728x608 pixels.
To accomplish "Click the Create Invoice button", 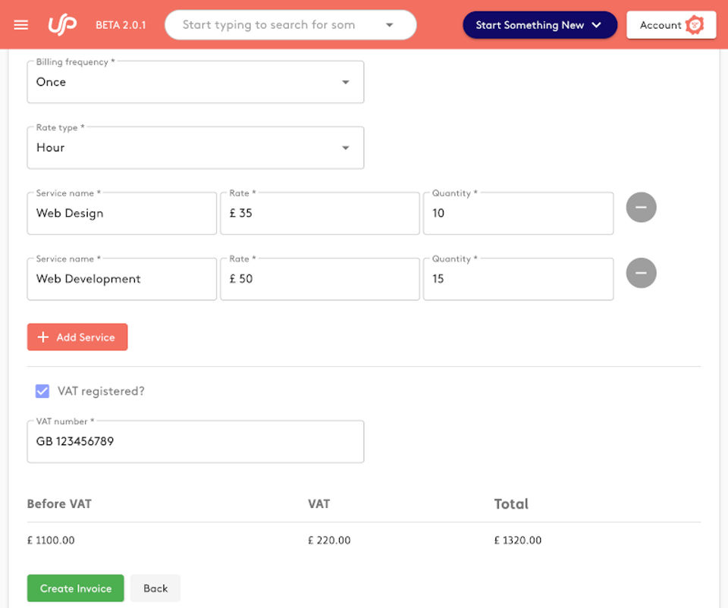I will point(76,588).
